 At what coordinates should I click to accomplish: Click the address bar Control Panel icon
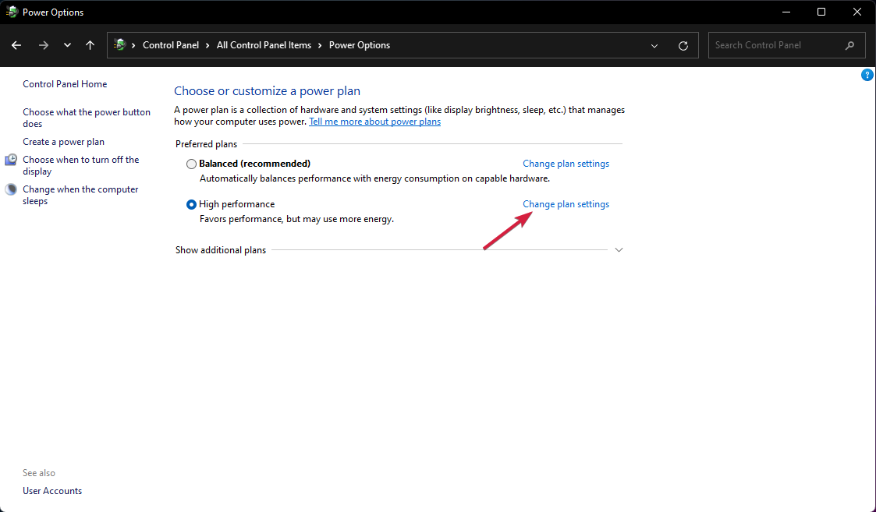pos(120,45)
